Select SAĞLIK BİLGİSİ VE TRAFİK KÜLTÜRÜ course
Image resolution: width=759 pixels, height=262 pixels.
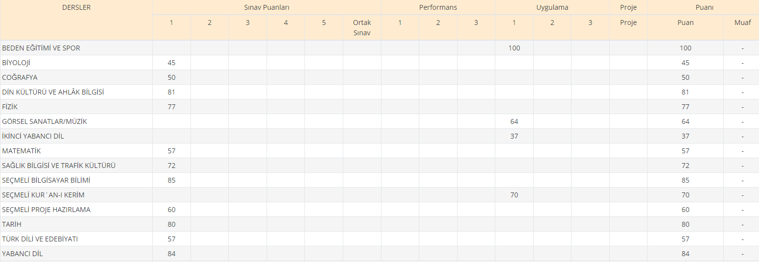pos(59,166)
